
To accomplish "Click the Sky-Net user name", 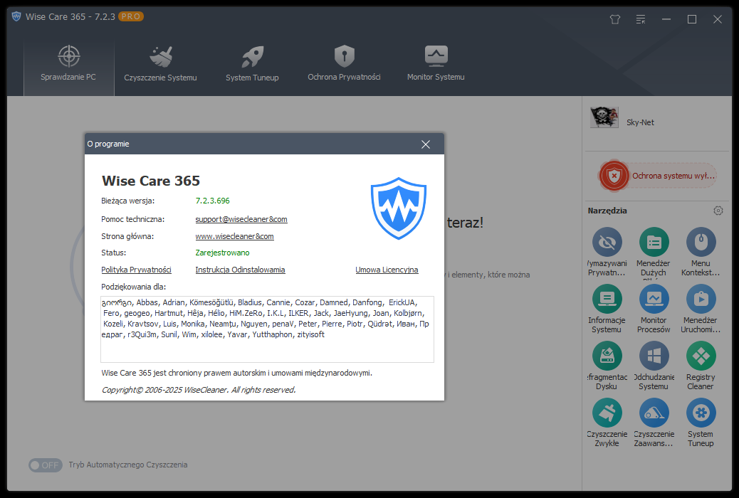I will [640, 122].
